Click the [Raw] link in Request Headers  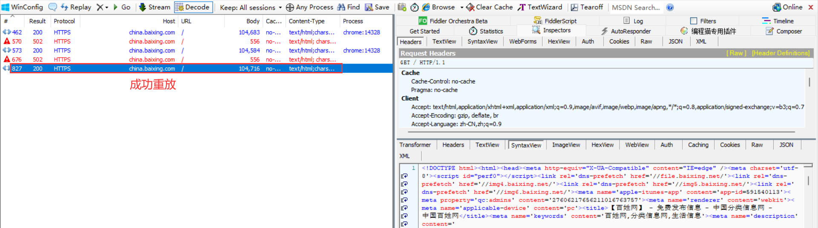click(736, 53)
